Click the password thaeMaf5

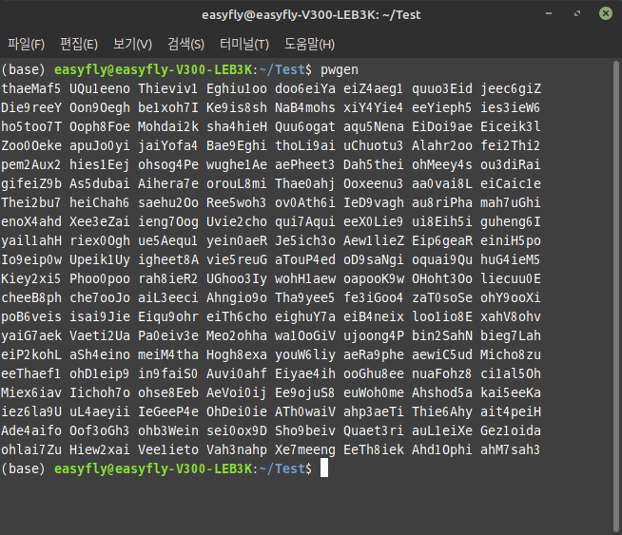[x=31, y=88]
